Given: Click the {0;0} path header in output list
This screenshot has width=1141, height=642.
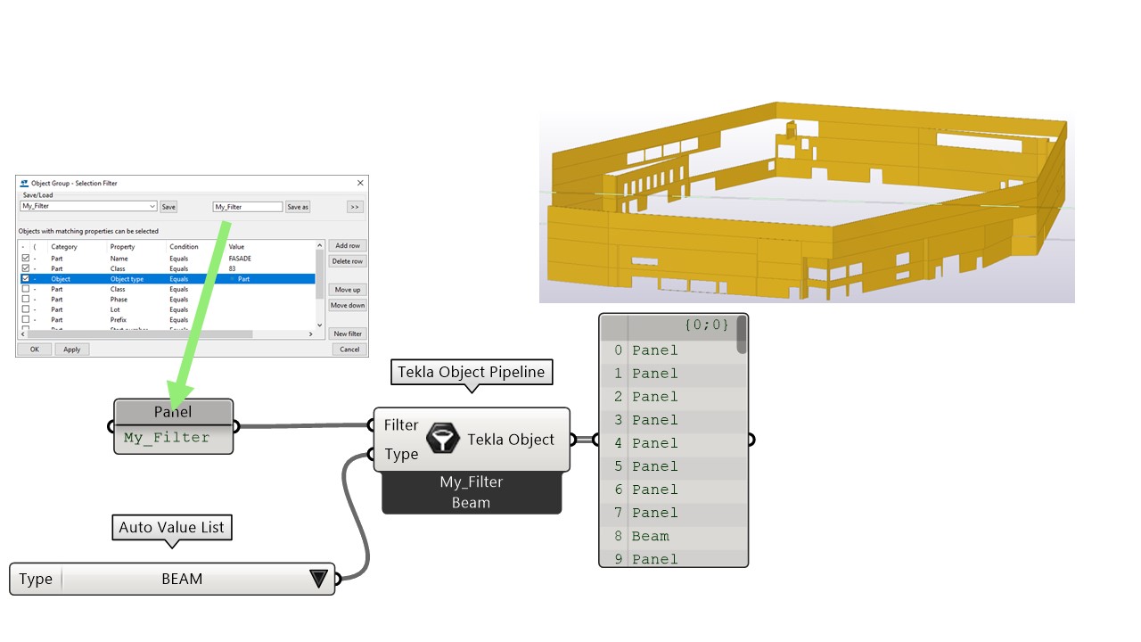Looking at the screenshot, I should pyautogui.click(x=707, y=325).
